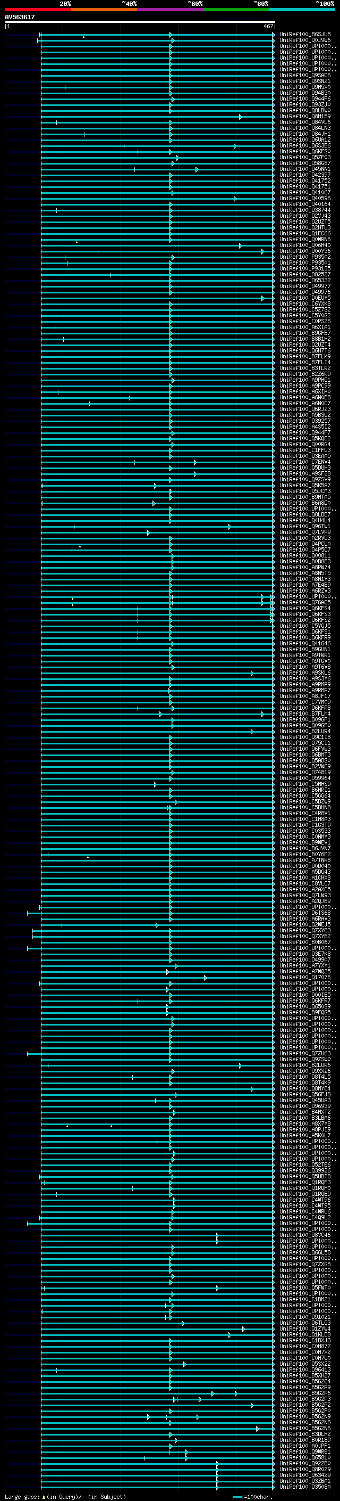This screenshot has height=1501, width=340.
Task: Open the UniRef100_Q1ZYW4 entry
Action: pos(305,1328)
